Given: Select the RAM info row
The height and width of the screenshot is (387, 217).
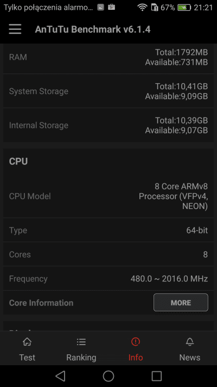Looking at the screenshot, I should (108, 57).
